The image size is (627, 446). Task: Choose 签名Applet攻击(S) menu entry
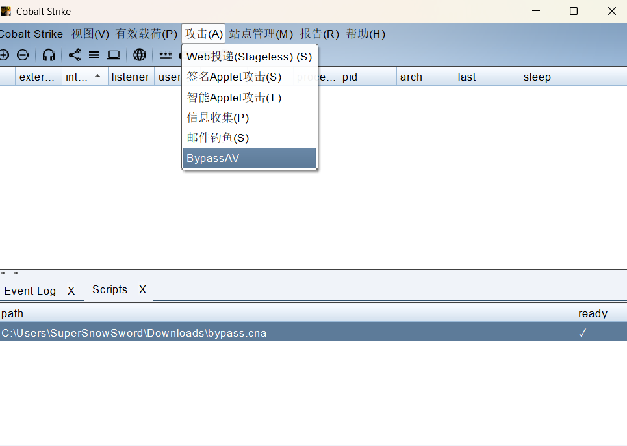tap(249, 77)
